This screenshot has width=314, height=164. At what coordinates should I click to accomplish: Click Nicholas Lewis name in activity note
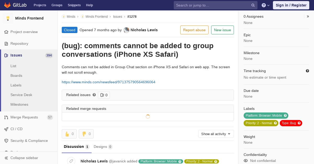(94, 161)
